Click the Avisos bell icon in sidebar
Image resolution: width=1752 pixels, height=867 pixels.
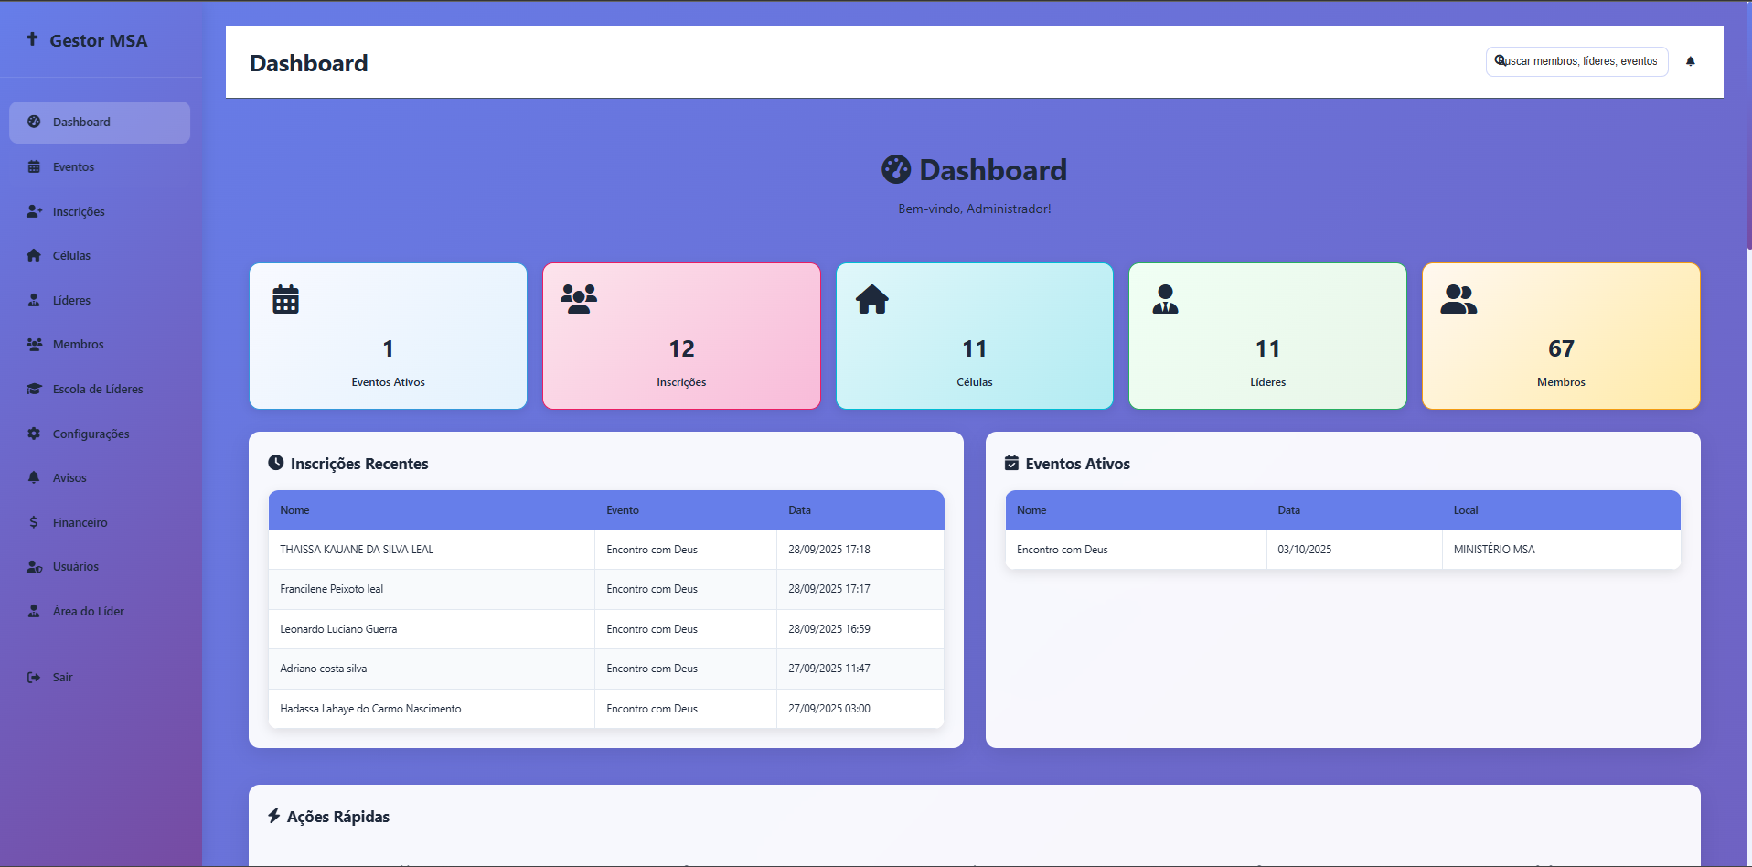(34, 477)
